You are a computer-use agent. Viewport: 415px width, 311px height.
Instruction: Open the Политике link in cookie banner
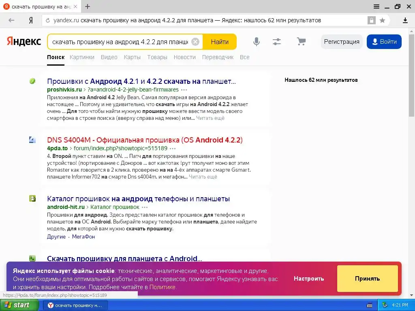(163, 287)
